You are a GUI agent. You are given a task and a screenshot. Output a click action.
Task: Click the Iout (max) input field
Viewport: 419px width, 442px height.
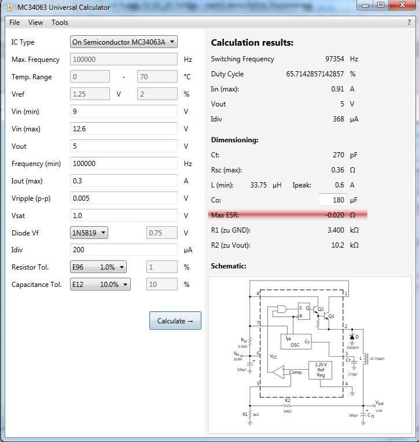(x=124, y=181)
